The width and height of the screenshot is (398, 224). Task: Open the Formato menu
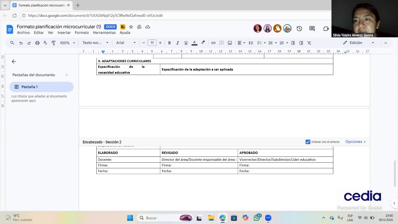click(x=82, y=33)
